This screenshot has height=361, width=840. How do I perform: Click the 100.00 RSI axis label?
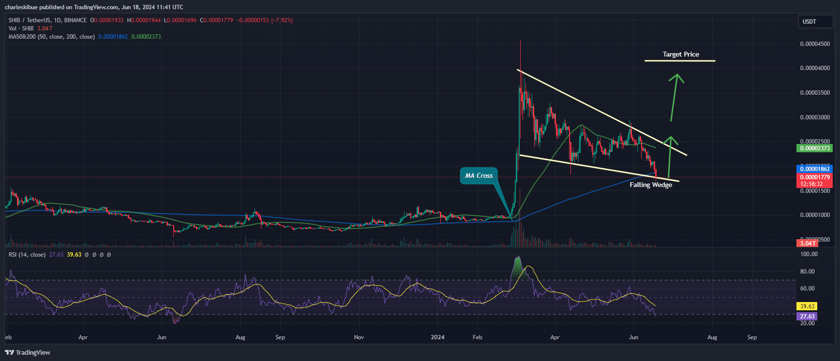tap(809, 254)
